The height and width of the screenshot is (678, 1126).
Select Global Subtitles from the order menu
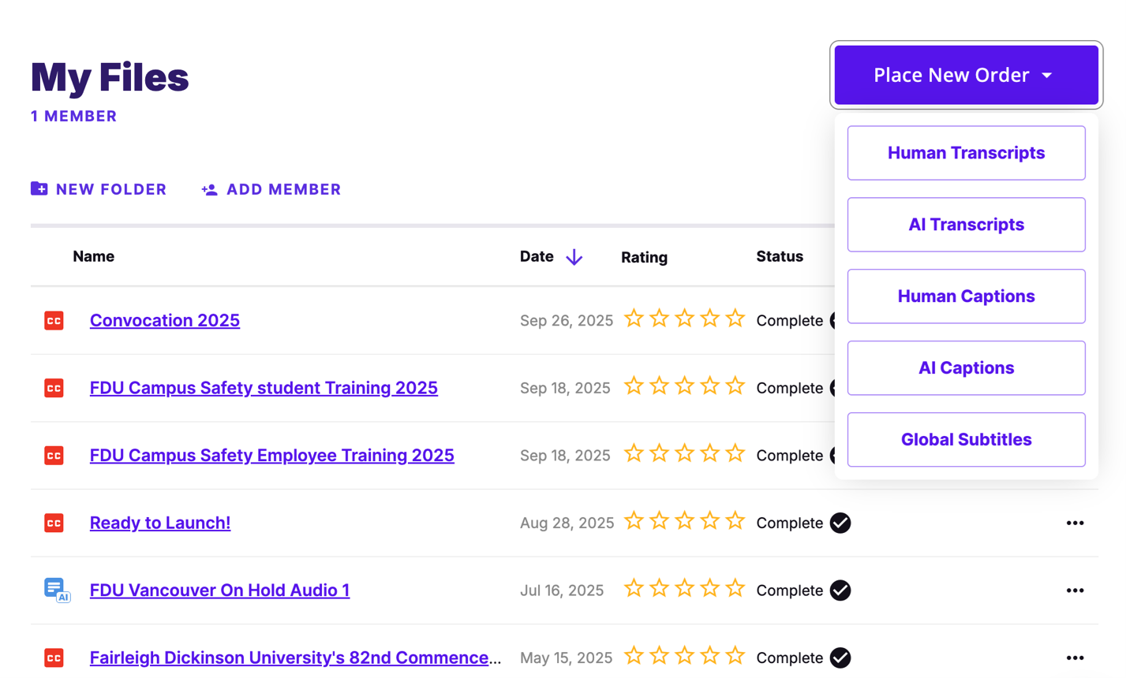click(x=965, y=439)
